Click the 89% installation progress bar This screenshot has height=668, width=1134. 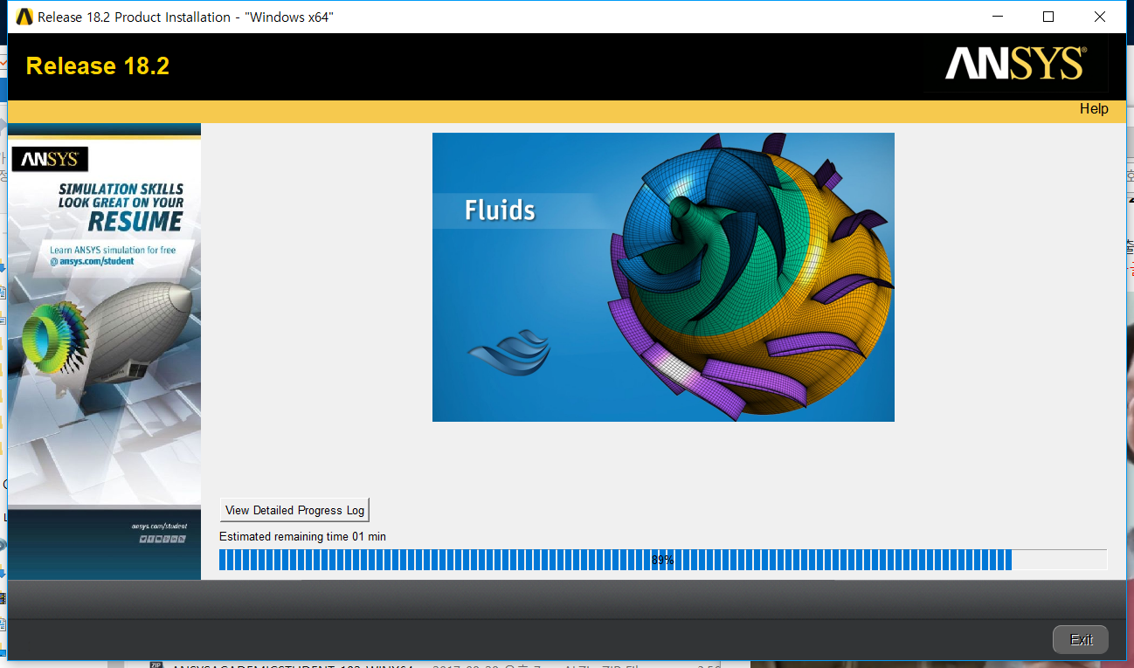tap(663, 560)
